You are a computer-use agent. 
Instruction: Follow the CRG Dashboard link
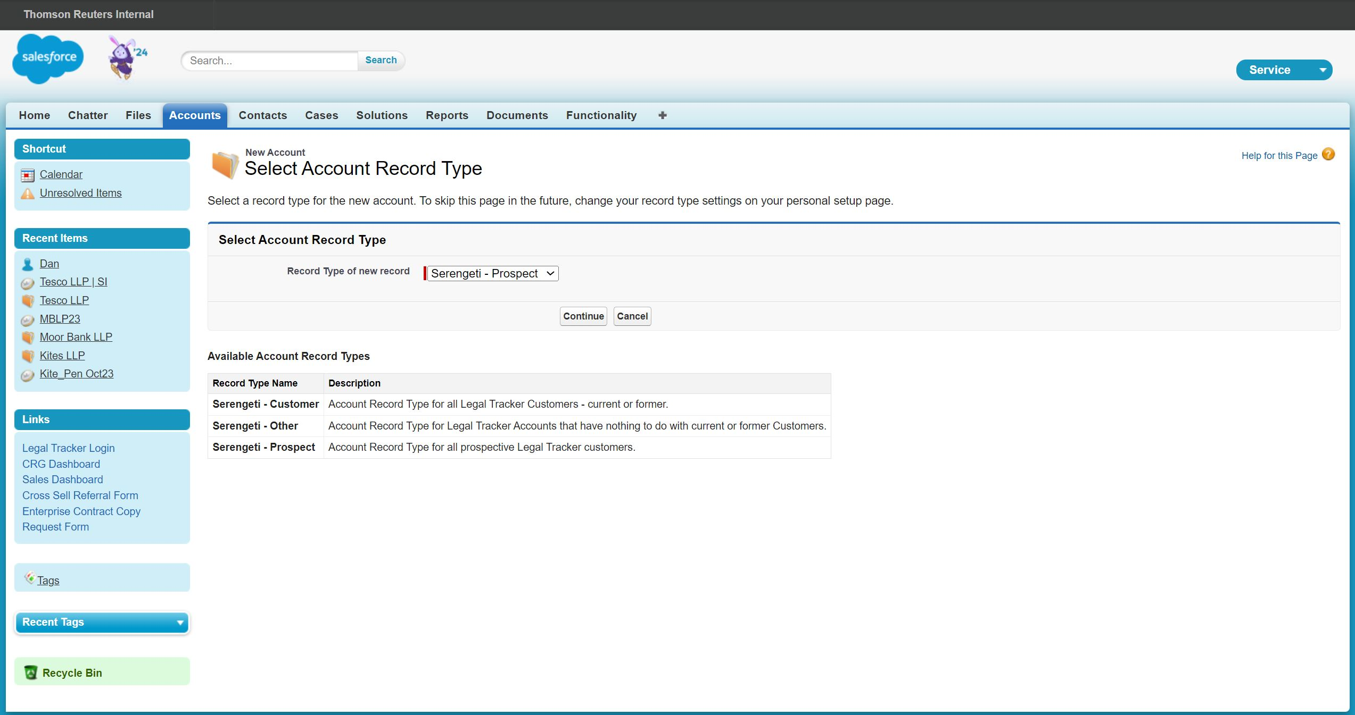61,464
